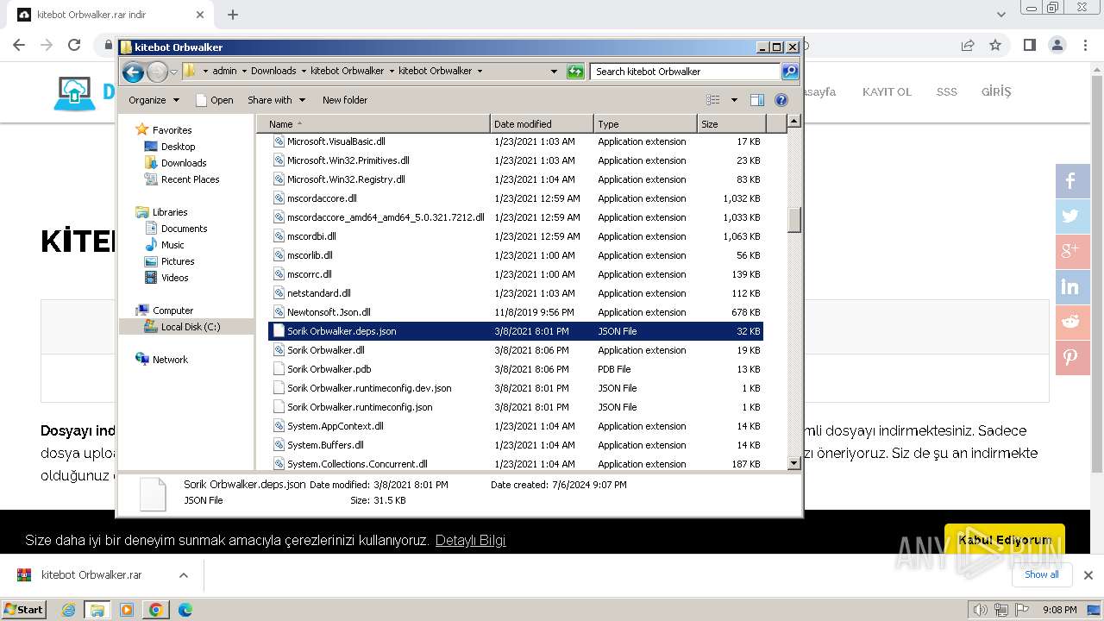The width and height of the screenshot is (1104, 621).
Task: Click the search magnifier icon in Explorer
Action: tap(790, 72)
